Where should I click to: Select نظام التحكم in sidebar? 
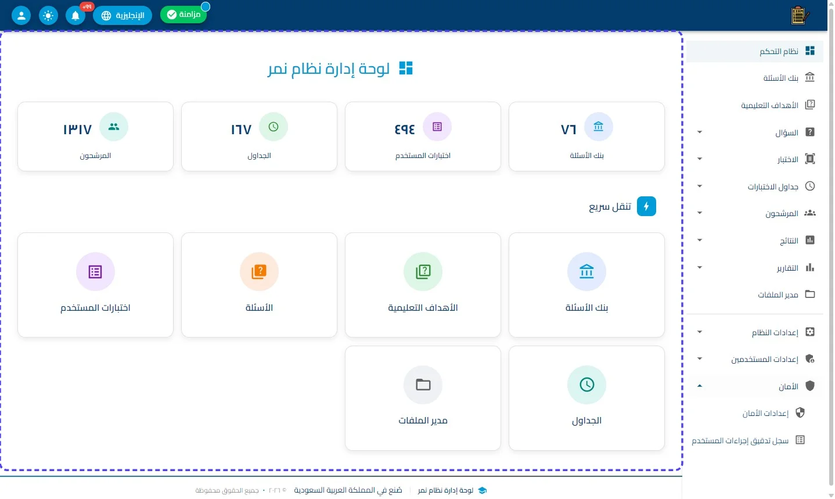(755, 51)
